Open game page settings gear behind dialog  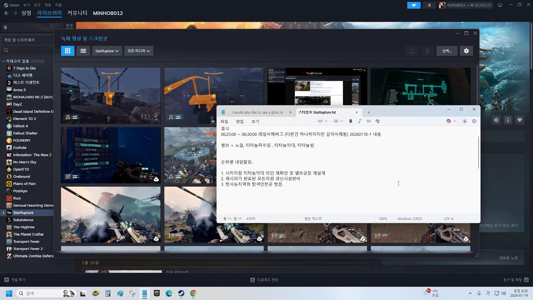pos(496,120)
